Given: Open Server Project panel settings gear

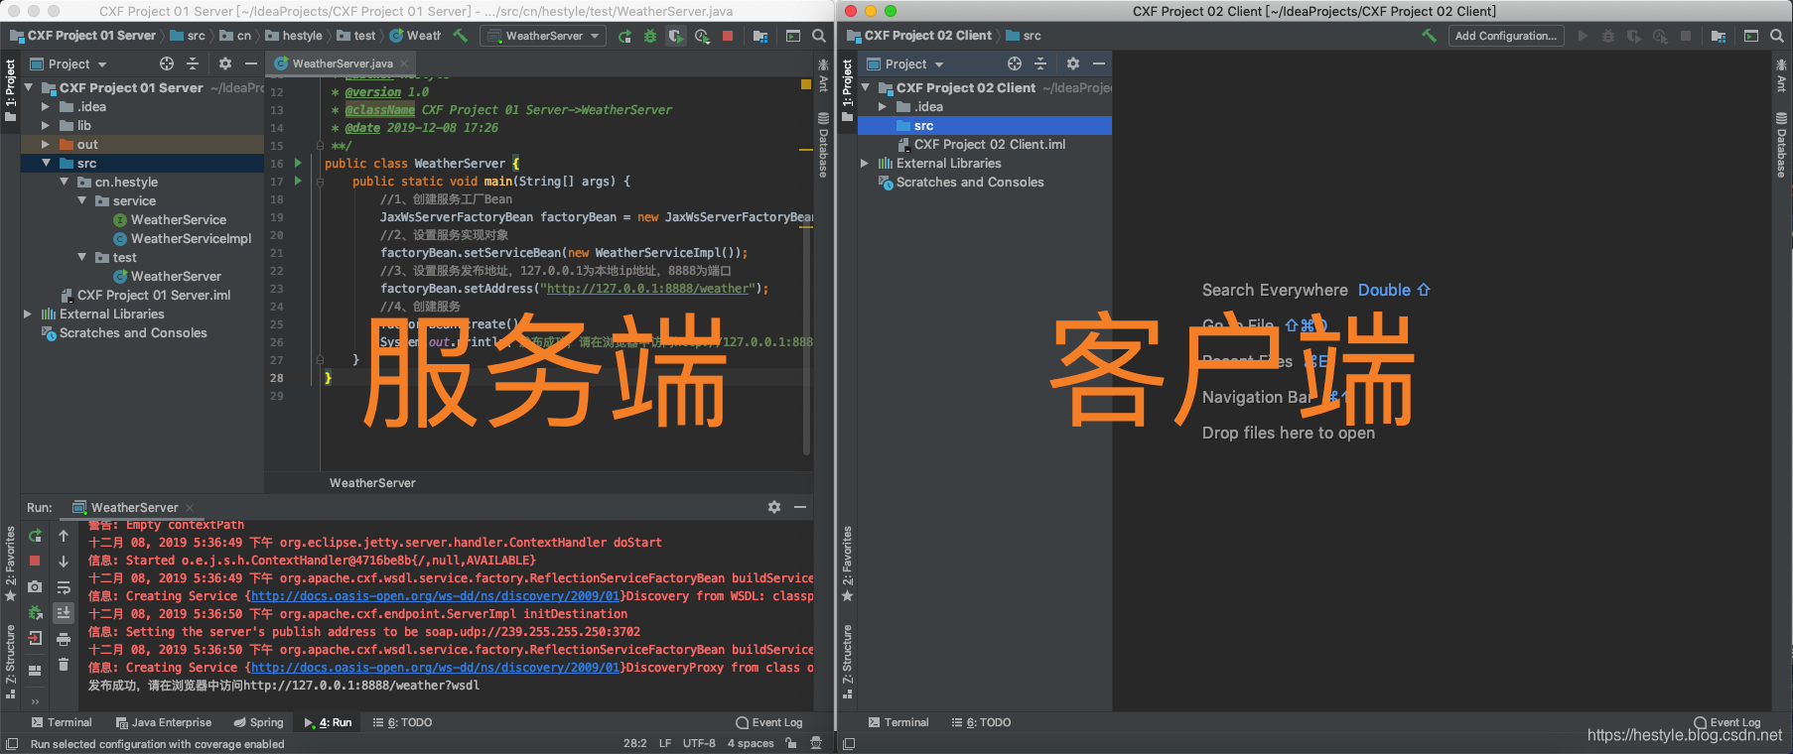Looking at the screenshot, I should point(225,63).
